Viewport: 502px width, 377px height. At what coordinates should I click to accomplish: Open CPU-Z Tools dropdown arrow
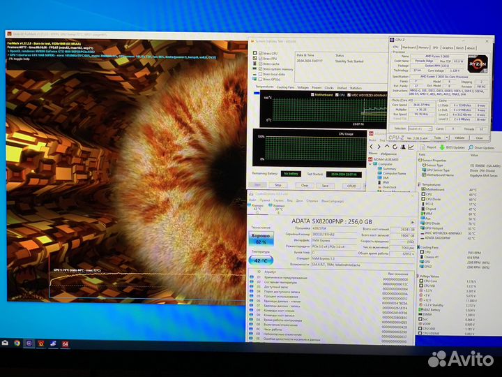pos(447,138)
